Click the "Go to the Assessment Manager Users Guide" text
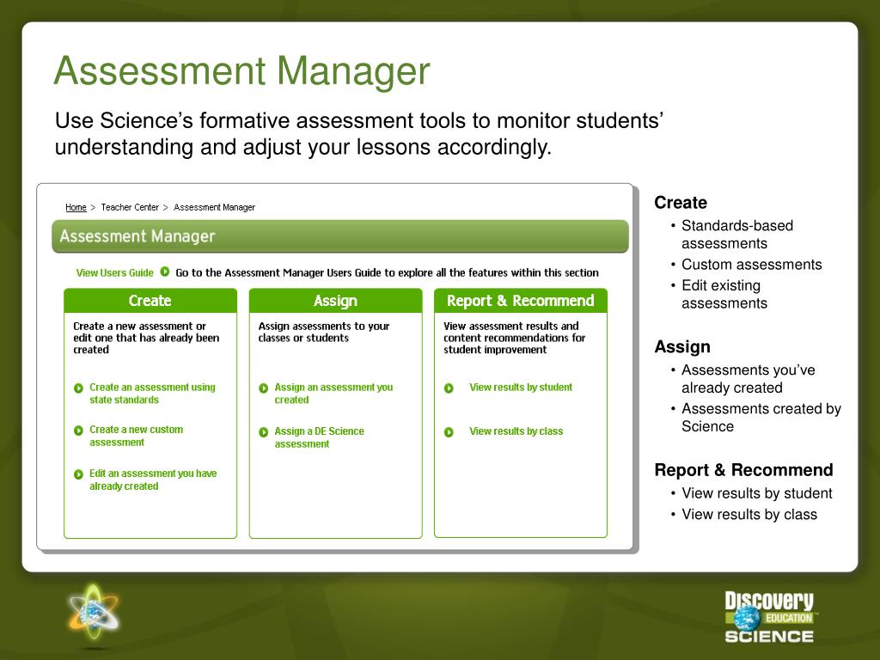This screenshot has width=880, height=660. pos(388,272)
